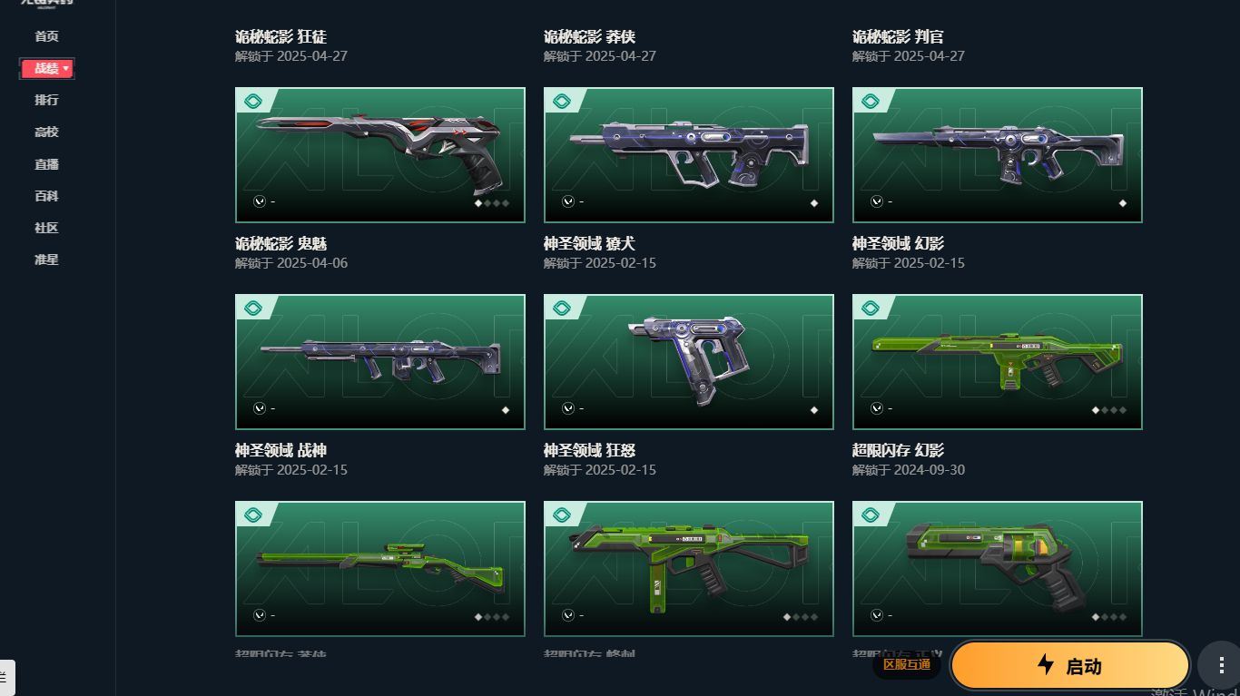Viewport: 1240px width, 696px height.
Task: Open the 准星 crosshair section
Action: [46, 260]
